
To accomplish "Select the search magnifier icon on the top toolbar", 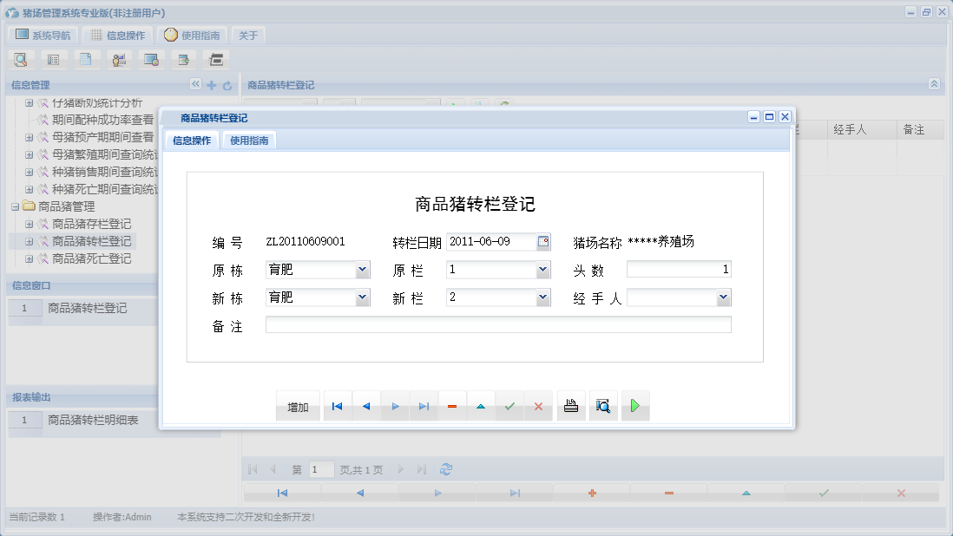I will pos(20,59).
